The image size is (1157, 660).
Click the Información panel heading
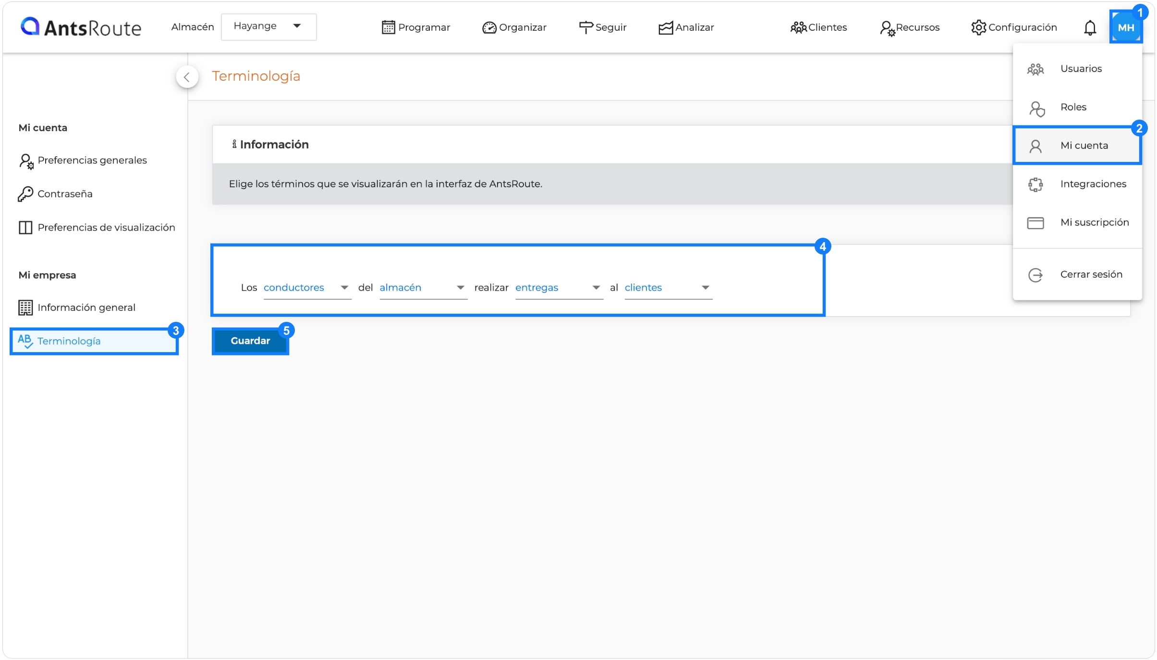(x=270, y=145)
